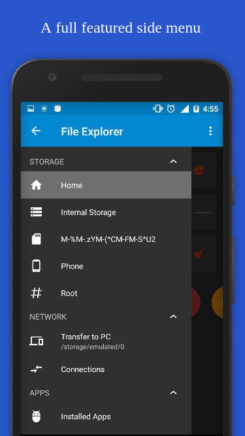Open the three-dot overflow menu
The height and width of the screenshot is (436, 245).
point(210,131)
